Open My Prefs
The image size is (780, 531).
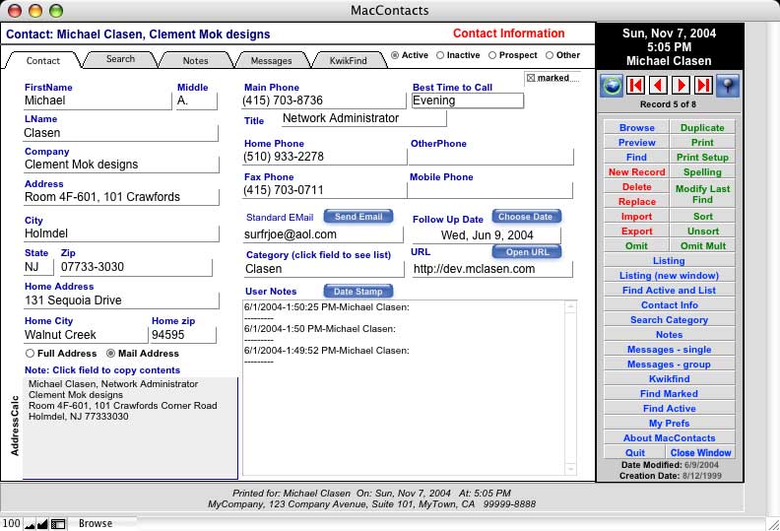coord(669,423)
